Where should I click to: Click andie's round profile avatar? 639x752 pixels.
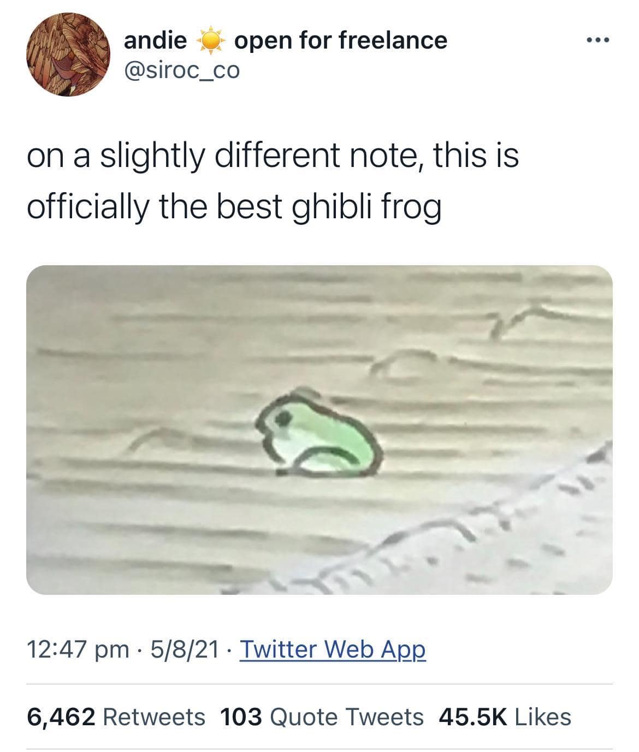[68, 55]
